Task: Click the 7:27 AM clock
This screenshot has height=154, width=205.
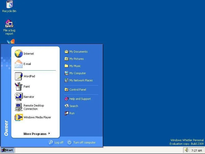Action: pos(197,151)
